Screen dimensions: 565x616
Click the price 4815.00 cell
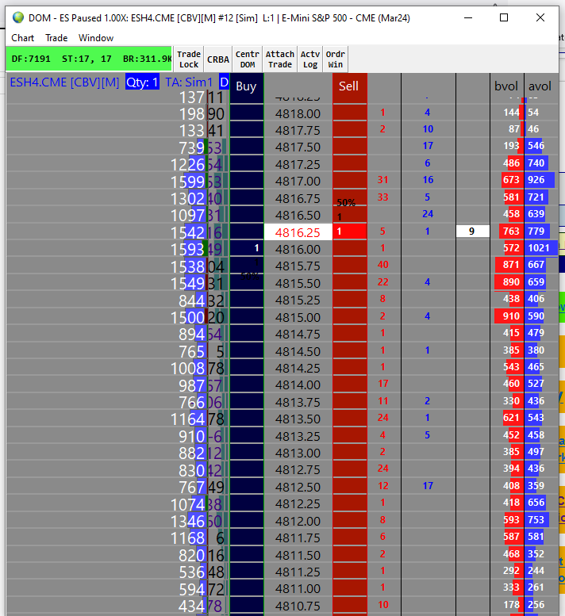tap(298, 316)
